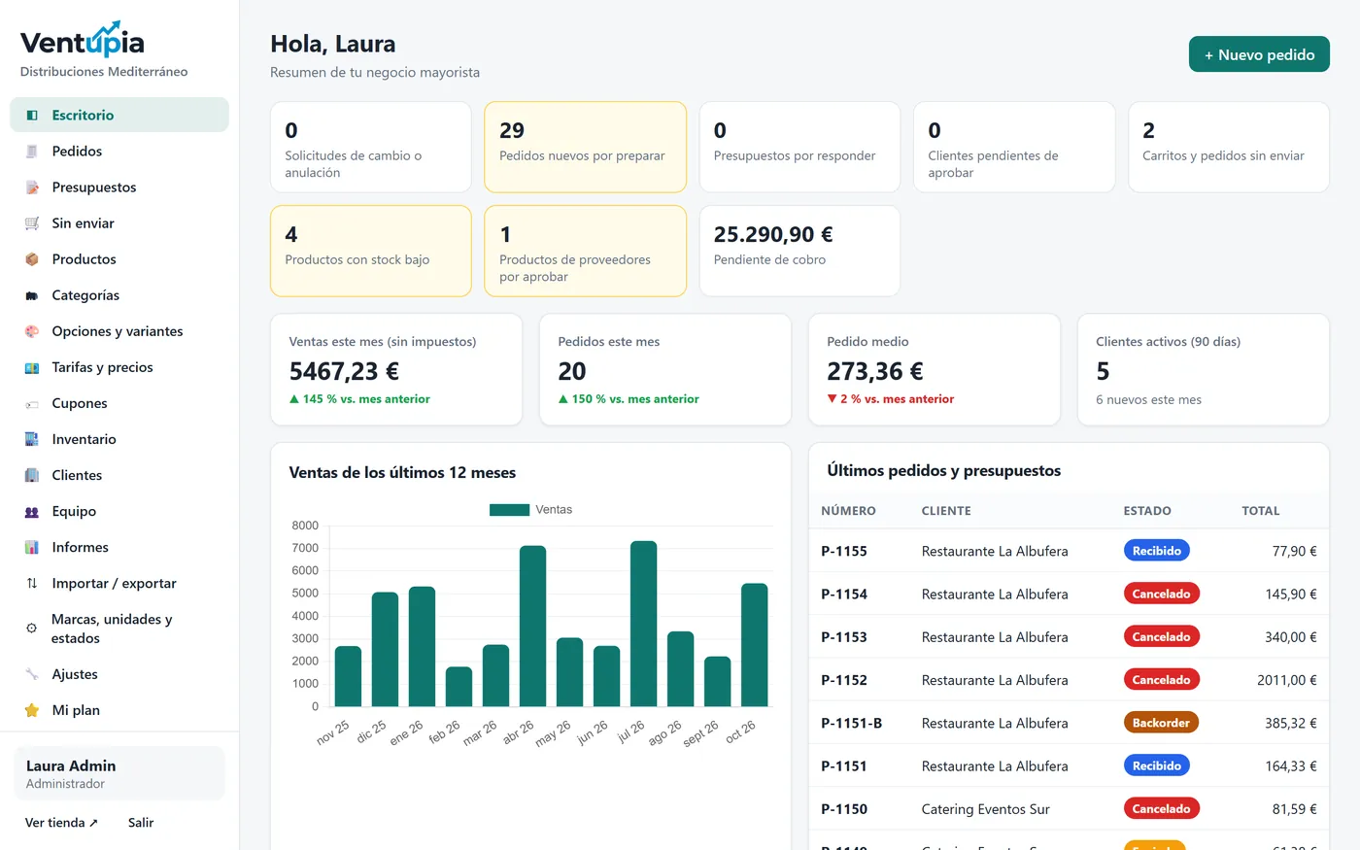Go to Productos in the sidebar

tap(119, 258)
